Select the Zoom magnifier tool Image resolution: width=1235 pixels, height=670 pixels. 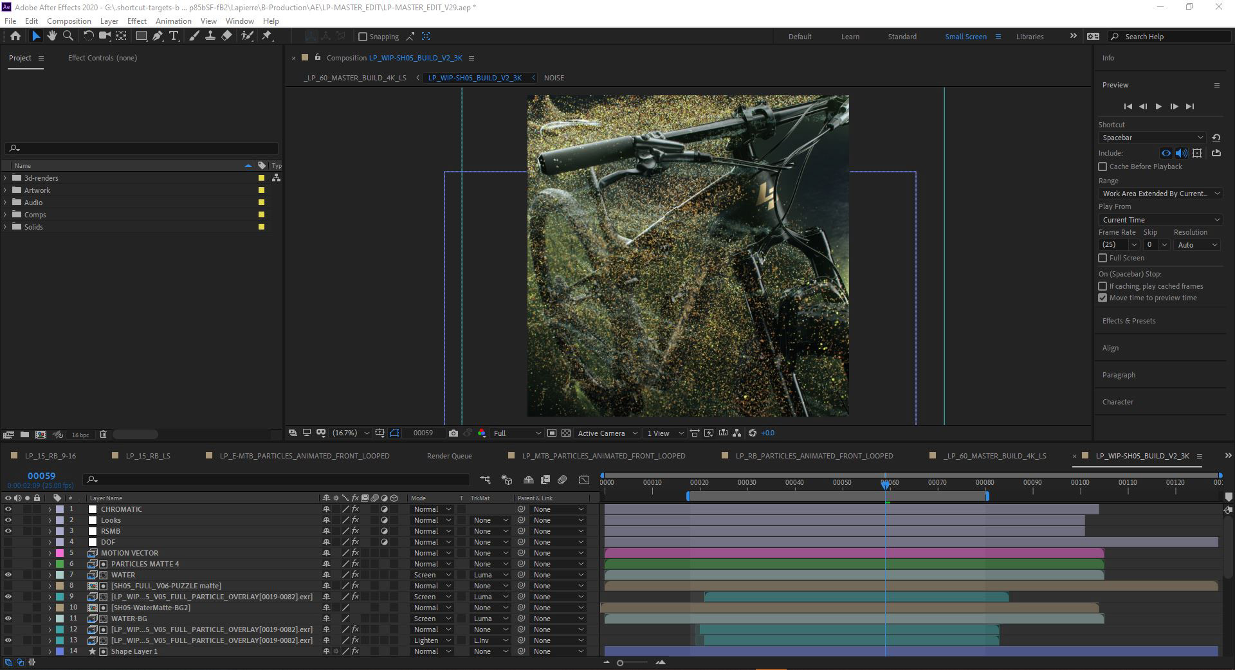(68, 36)
